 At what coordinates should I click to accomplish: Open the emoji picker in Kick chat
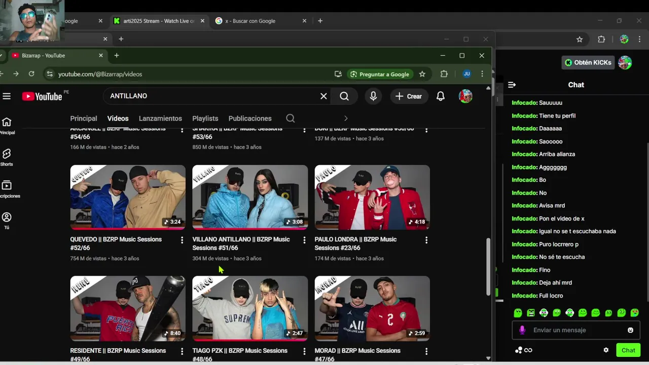click(630, 330)
